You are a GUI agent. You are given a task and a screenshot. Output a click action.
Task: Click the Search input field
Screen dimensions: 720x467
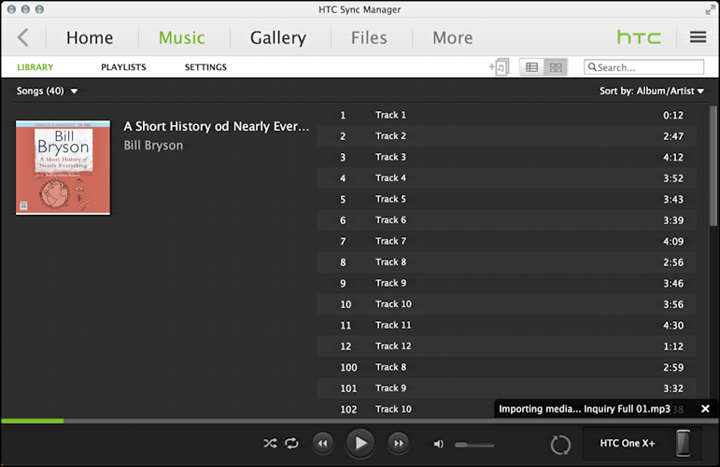point(643,67)
